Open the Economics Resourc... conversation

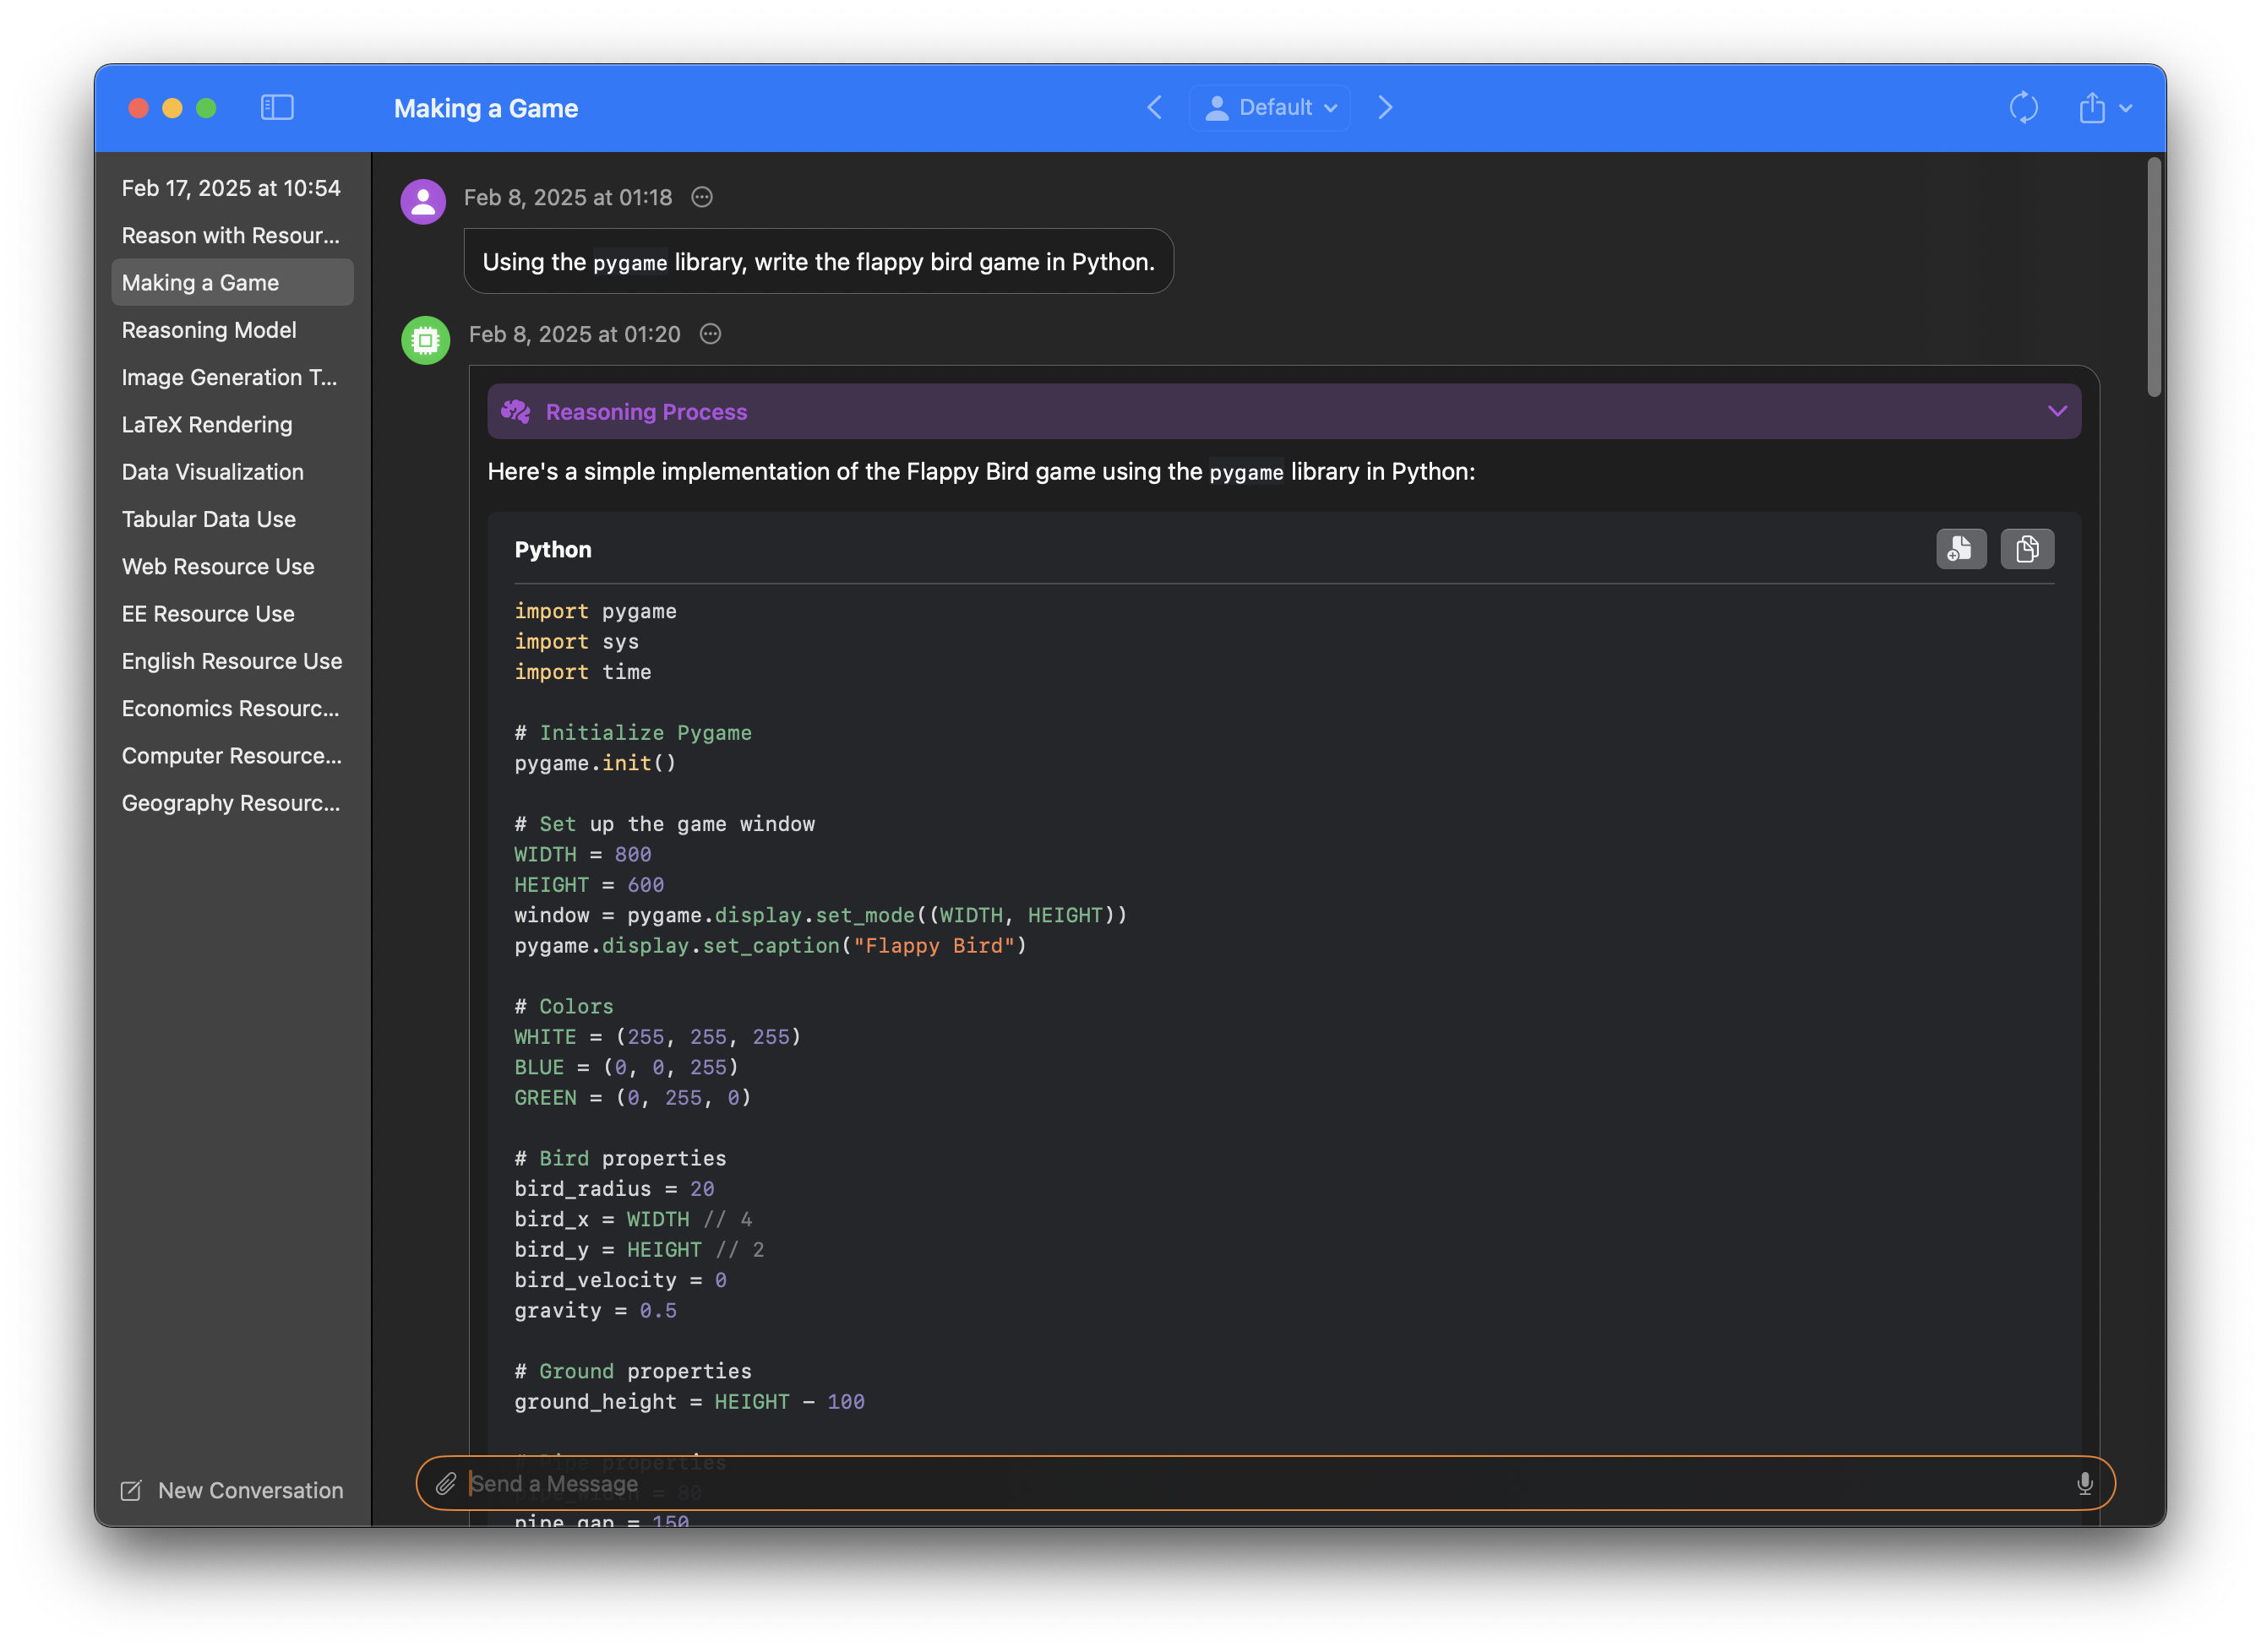[x=232, y=708]
